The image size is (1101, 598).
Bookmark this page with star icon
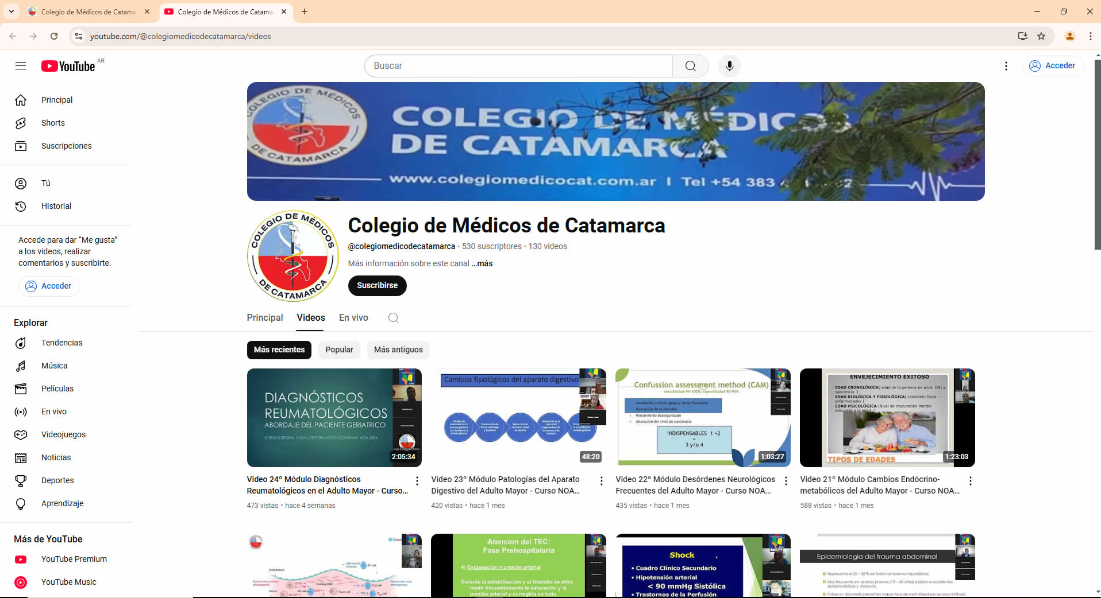(1041, 36)
